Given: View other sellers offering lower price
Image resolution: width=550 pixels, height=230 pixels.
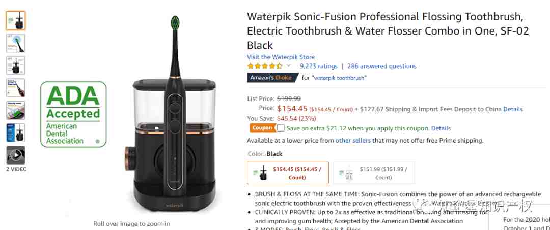Looking at the screenshot, I should (x=353, y=141).
